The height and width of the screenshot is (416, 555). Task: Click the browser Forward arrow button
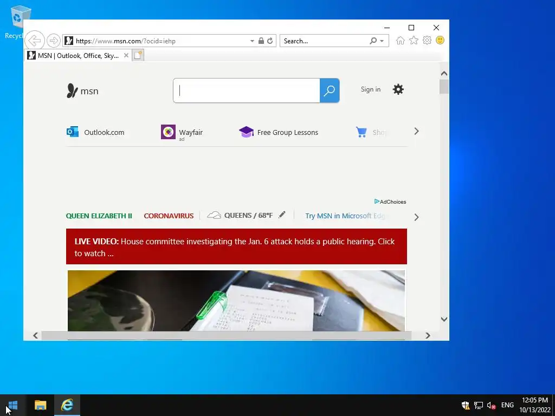pyautogui.click(x=54, y=41)
